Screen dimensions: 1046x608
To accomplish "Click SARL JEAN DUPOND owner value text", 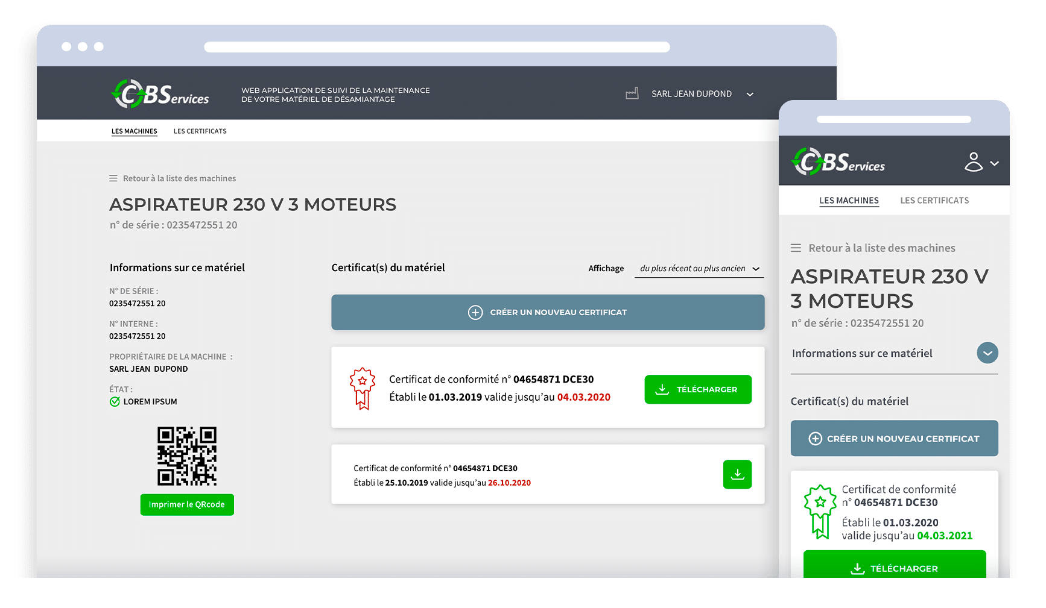I will (148, 369).
